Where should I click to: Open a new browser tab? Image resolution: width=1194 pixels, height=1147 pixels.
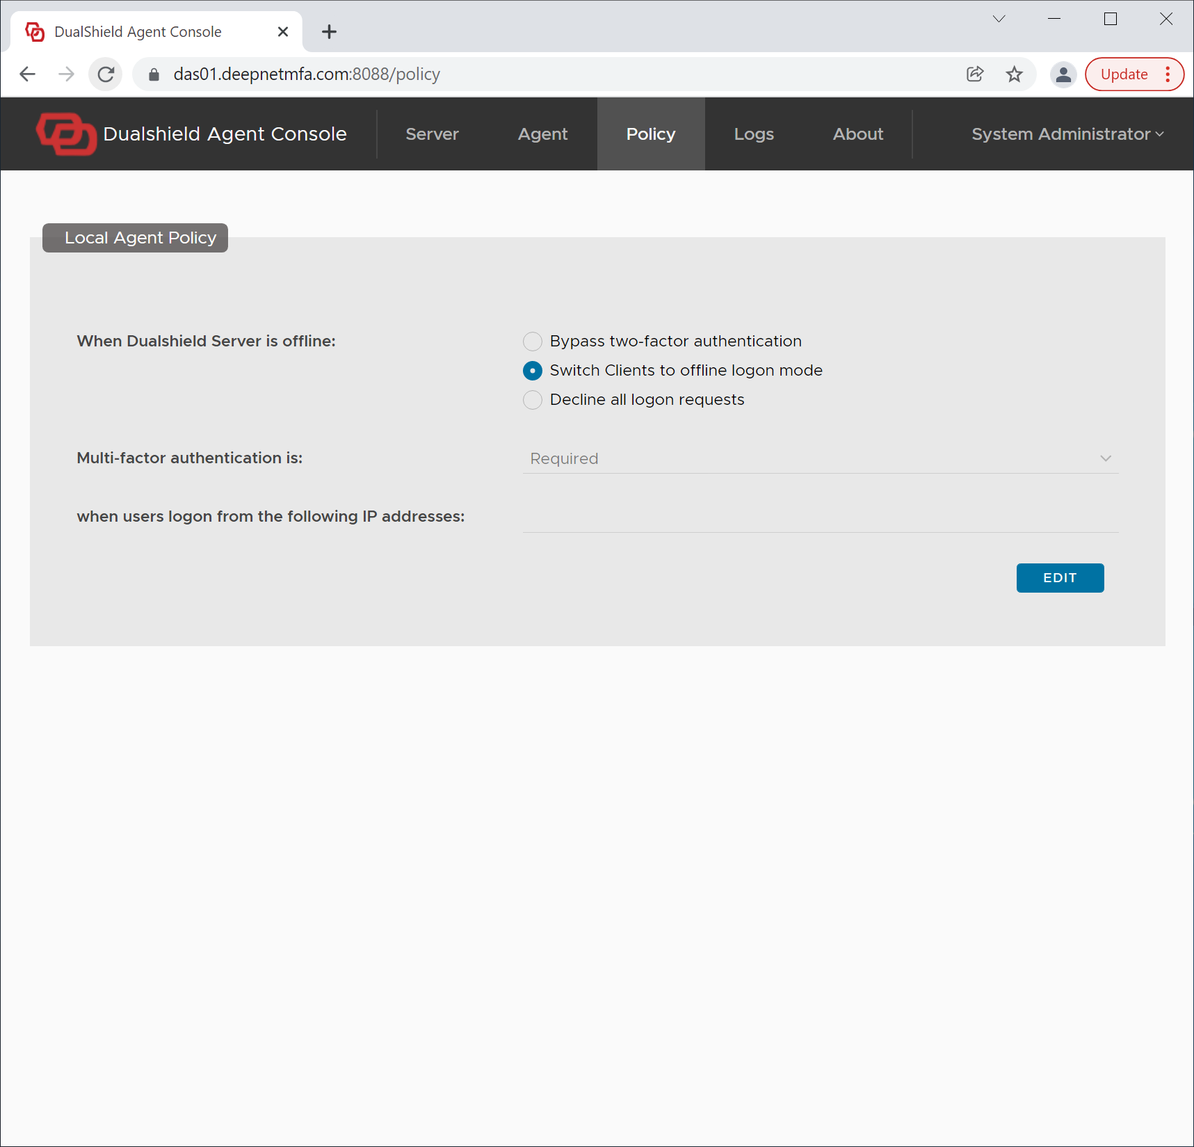(x=329, y=32)
